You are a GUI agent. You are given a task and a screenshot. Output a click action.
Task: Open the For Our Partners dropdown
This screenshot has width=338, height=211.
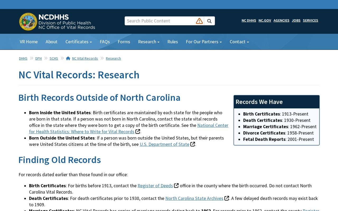204,42
